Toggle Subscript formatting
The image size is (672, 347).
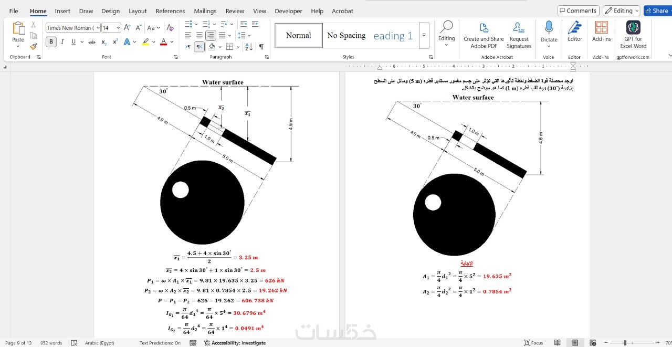[x=104, y=42]
